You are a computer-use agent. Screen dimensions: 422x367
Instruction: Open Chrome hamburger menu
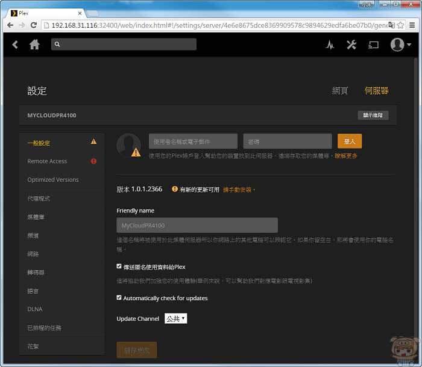point(412,25)
